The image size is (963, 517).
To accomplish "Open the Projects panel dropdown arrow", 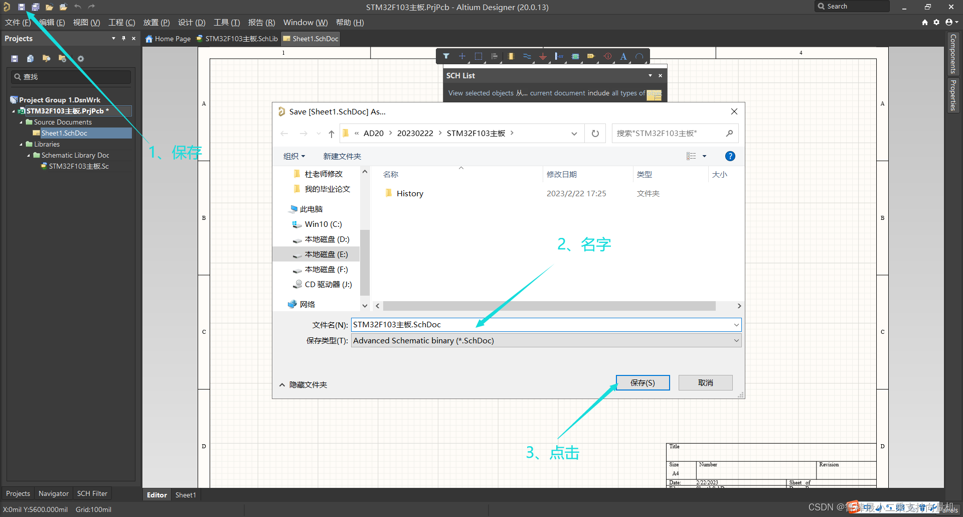I will tap(113, 38).
